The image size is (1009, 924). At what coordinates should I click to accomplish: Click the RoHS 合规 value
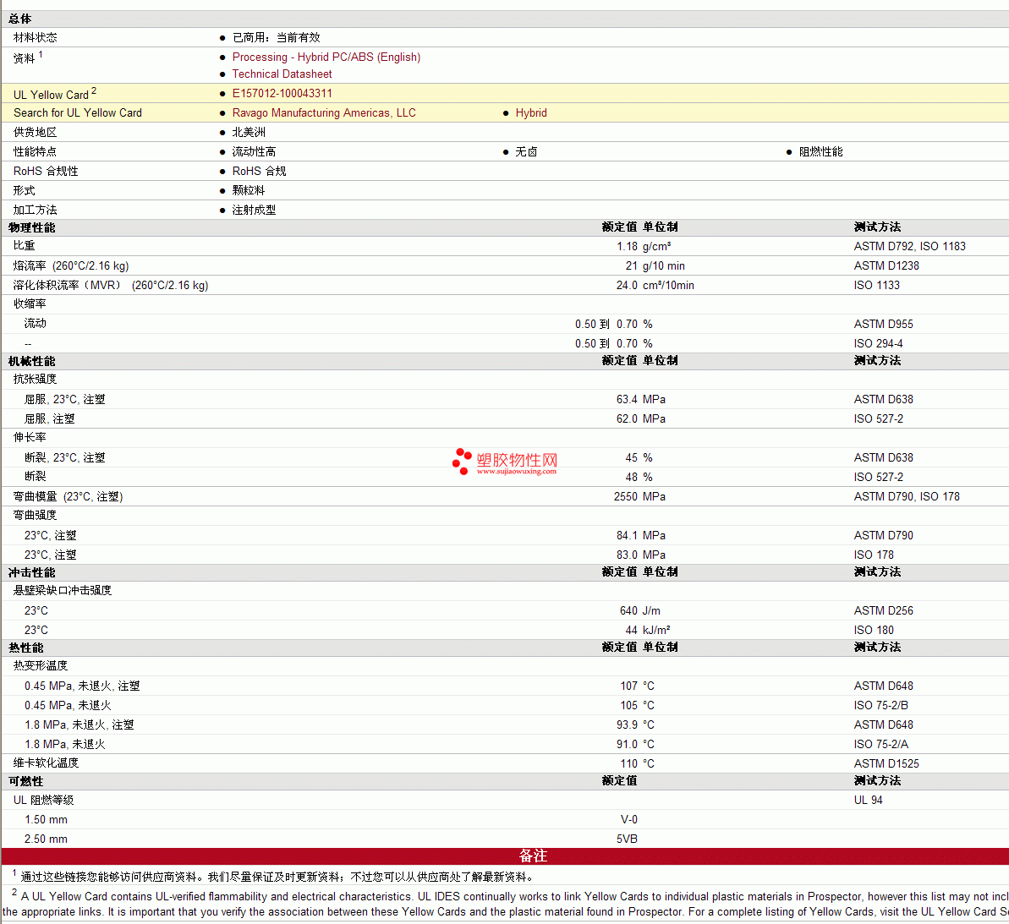(259, 171)
